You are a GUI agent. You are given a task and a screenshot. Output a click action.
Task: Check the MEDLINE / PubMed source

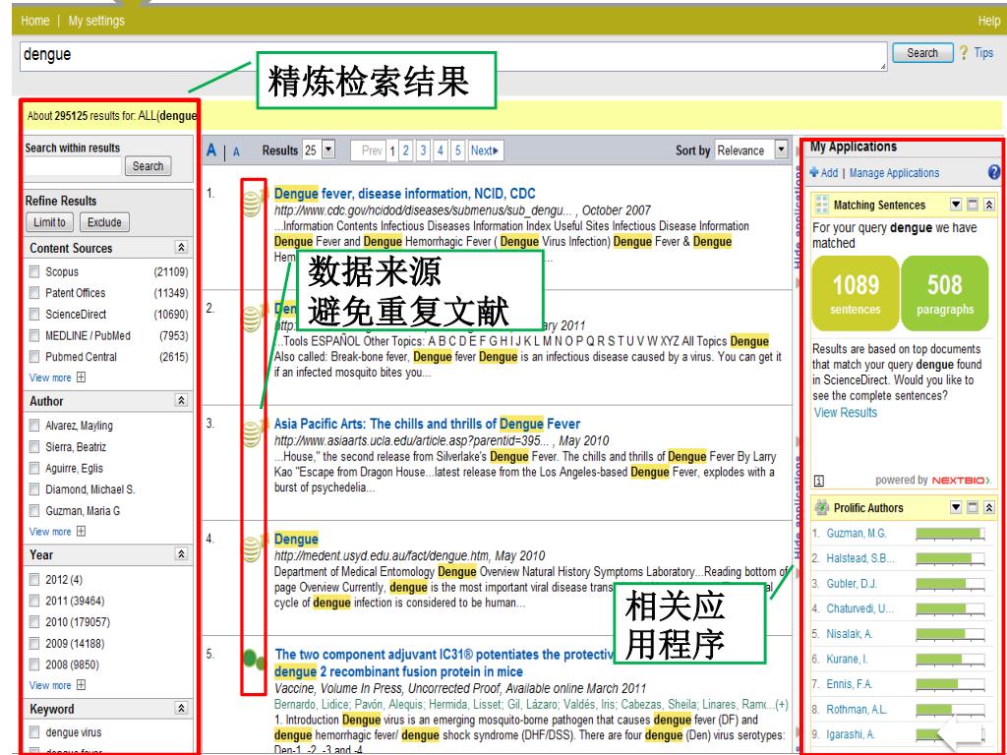click(34, 335)
